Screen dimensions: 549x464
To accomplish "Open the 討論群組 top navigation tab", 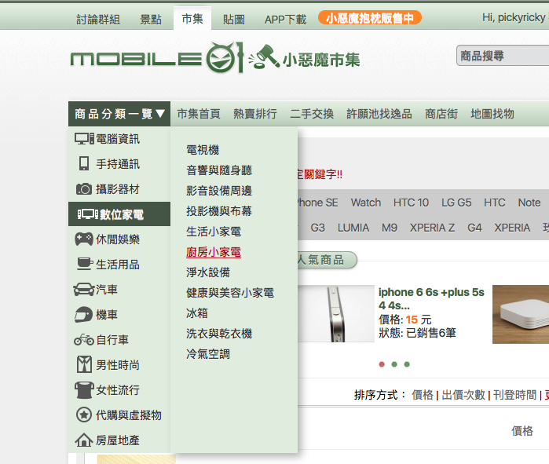I will (x=98, y=20).
